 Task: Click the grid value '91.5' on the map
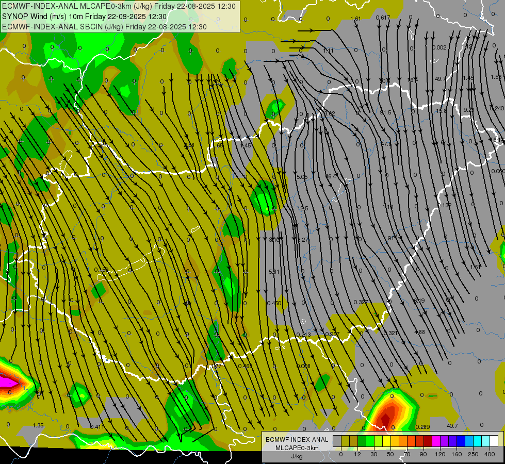[x=385, y=112]
